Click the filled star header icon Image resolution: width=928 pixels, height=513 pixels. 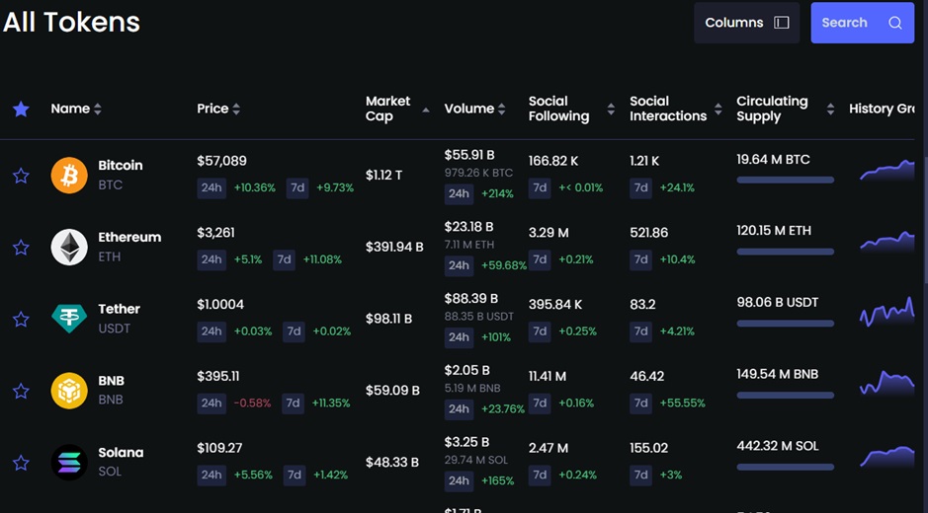(x=21, y=109)
